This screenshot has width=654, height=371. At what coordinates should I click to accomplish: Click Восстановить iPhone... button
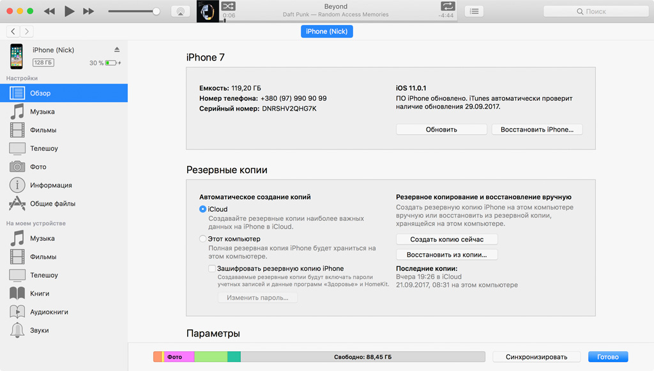(536, 129)
